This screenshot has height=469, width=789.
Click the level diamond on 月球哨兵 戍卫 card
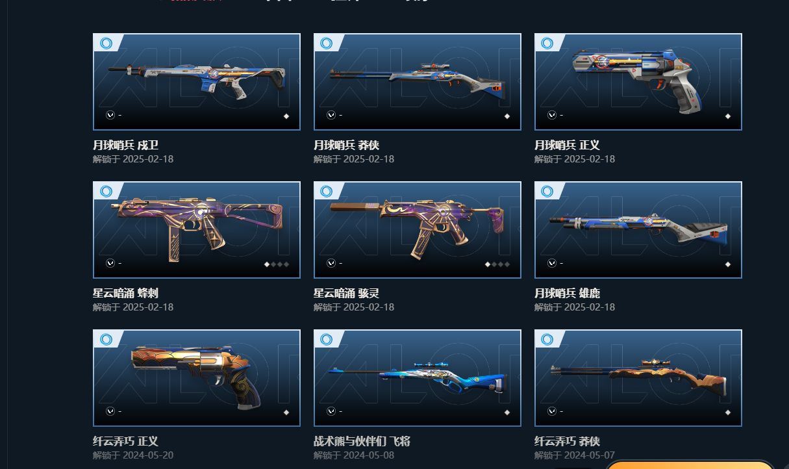coord(286,116)
